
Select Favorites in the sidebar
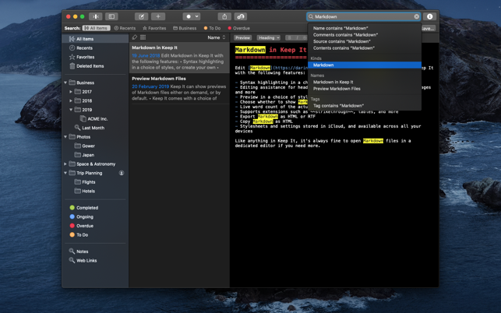95,57
